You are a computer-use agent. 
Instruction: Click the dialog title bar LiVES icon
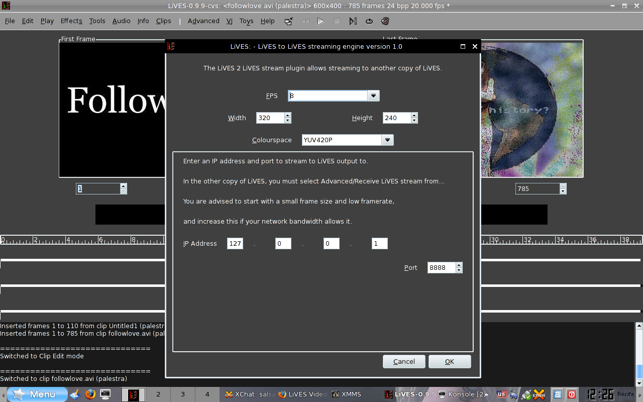pos(171,46)
